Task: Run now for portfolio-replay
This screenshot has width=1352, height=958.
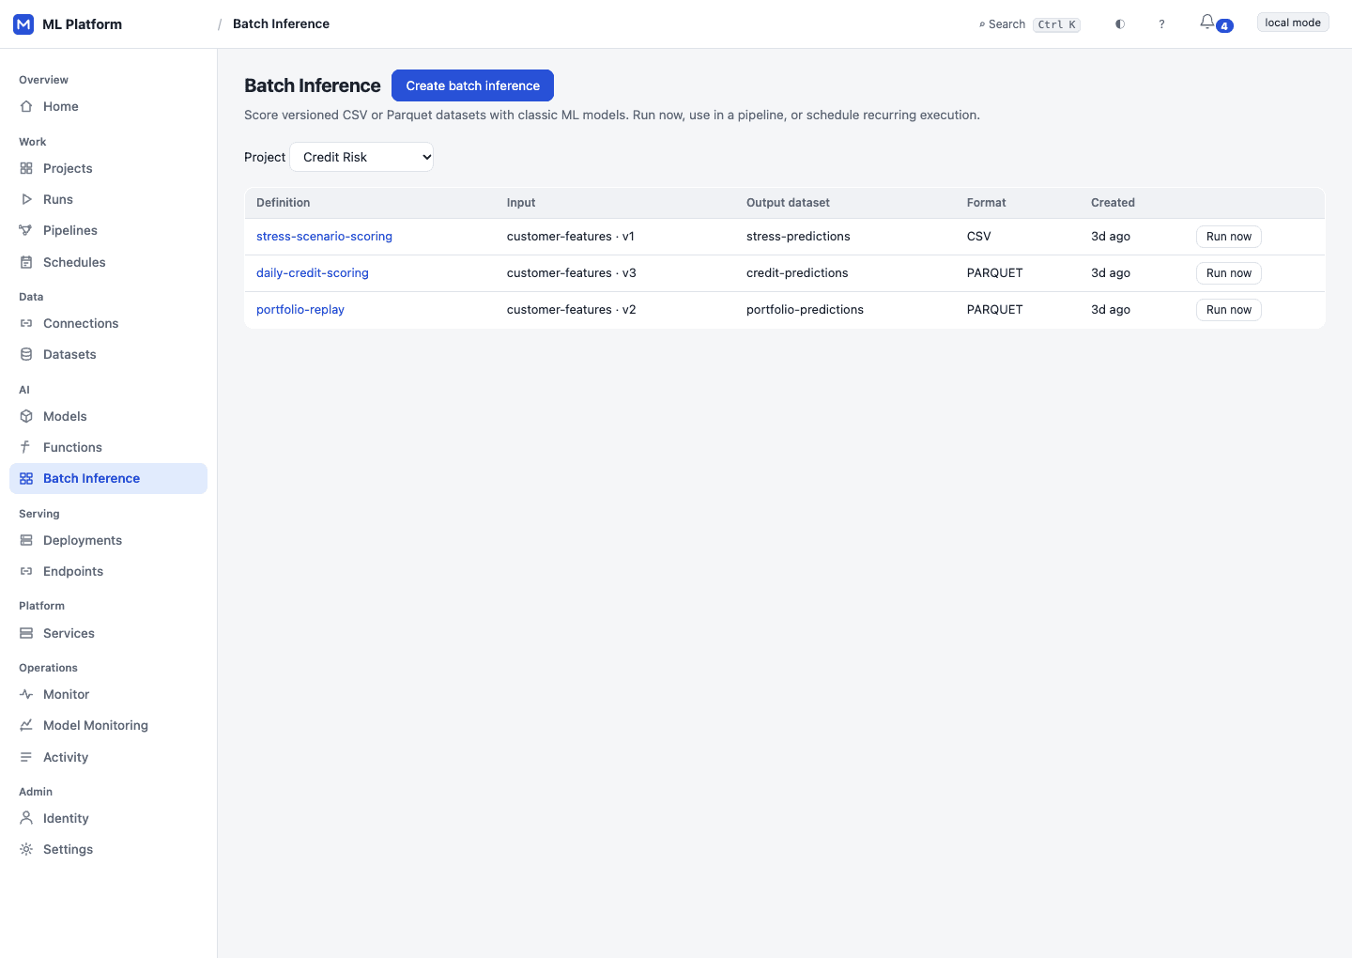Action: click(x=1228, y=310)
